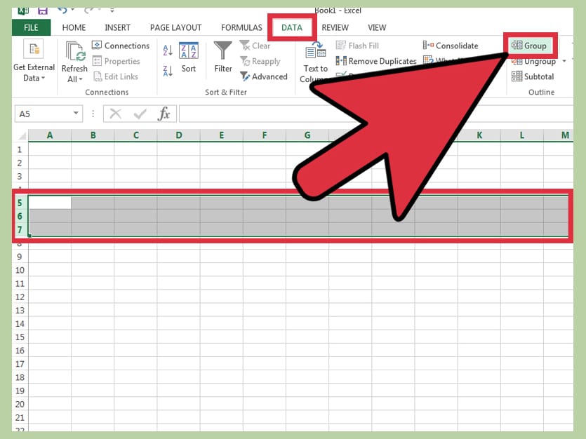Click the Sort A to Z icon

pyautogui.click(x=168, y=50)
